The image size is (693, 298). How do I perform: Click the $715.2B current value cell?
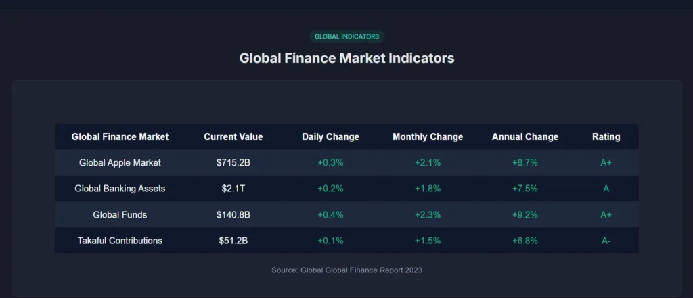coord(233,163)
